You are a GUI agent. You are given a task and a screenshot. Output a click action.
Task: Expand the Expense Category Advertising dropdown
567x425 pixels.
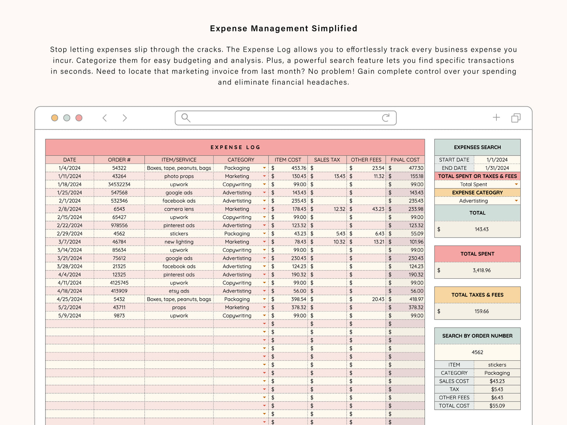pyautogui.click(x=516, y=201)
